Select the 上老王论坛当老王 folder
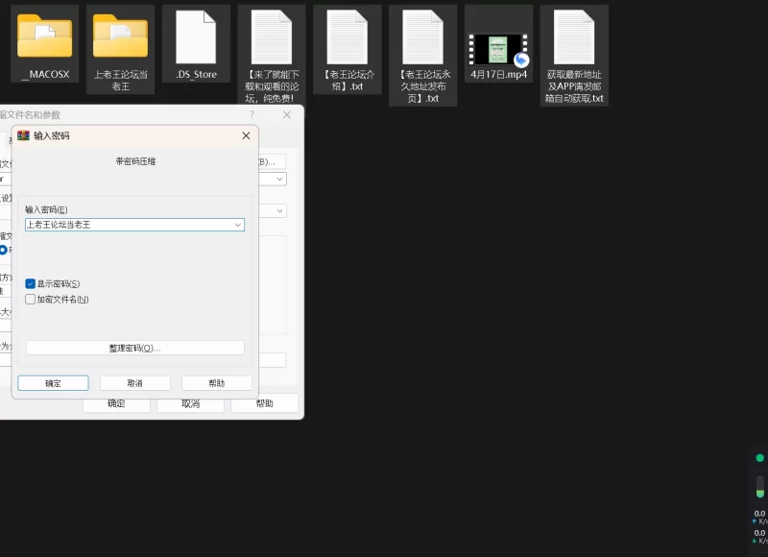This screenshot has height=557, width=768. pyautogui.click(x=120, y=36)
